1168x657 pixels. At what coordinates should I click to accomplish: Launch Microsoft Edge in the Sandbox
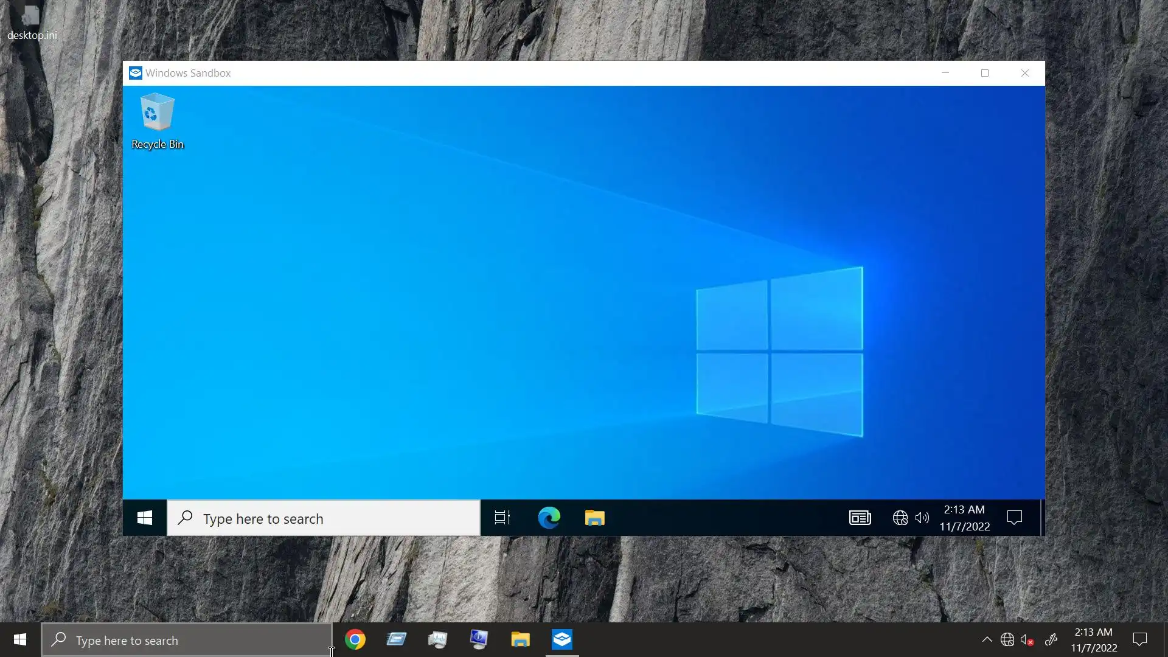click(549, 518)
